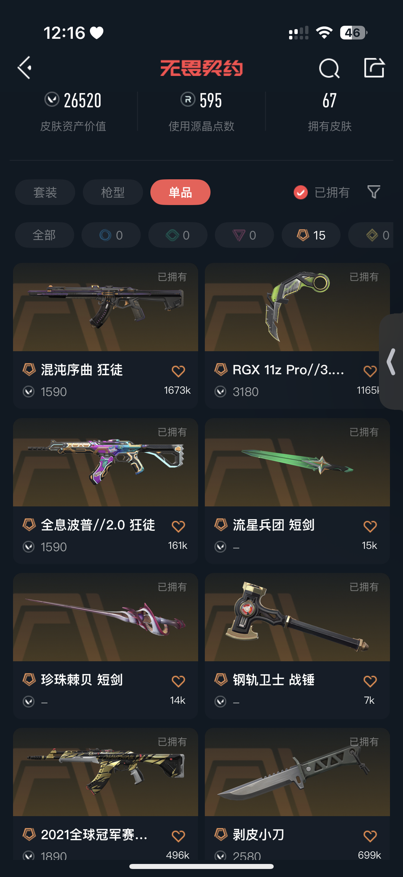
Task: Filter by green diamond rarity tier
Action: point(178,235)
